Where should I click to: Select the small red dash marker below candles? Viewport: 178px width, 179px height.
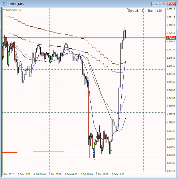click(x=94, y=159)
